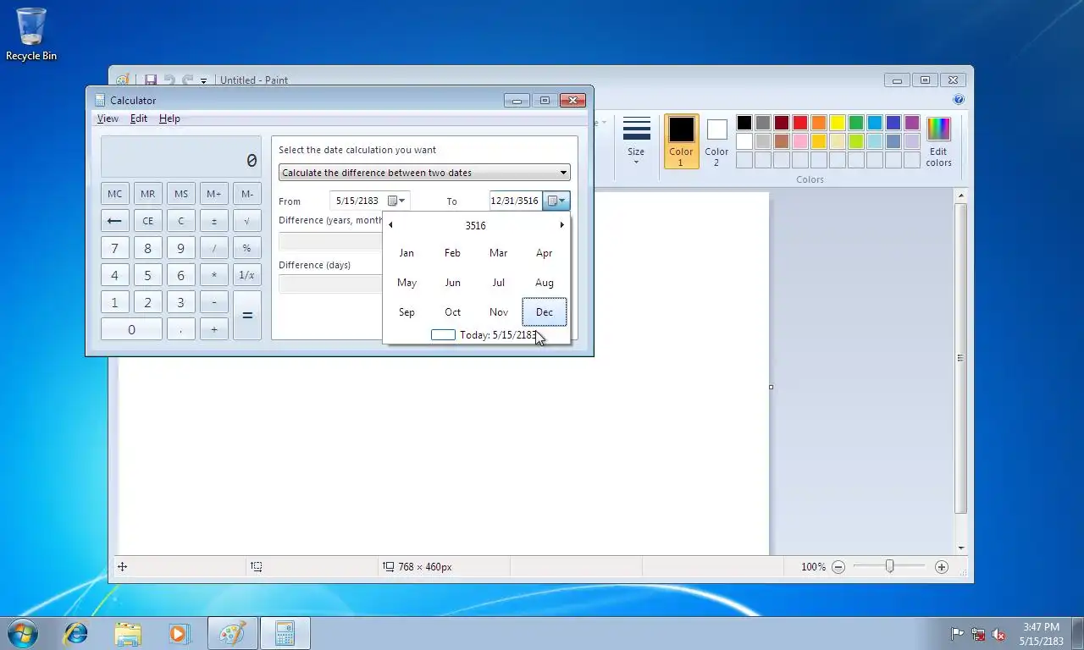Click the divide slash key
Screen dimensions: 1084x650
point(213,248)
